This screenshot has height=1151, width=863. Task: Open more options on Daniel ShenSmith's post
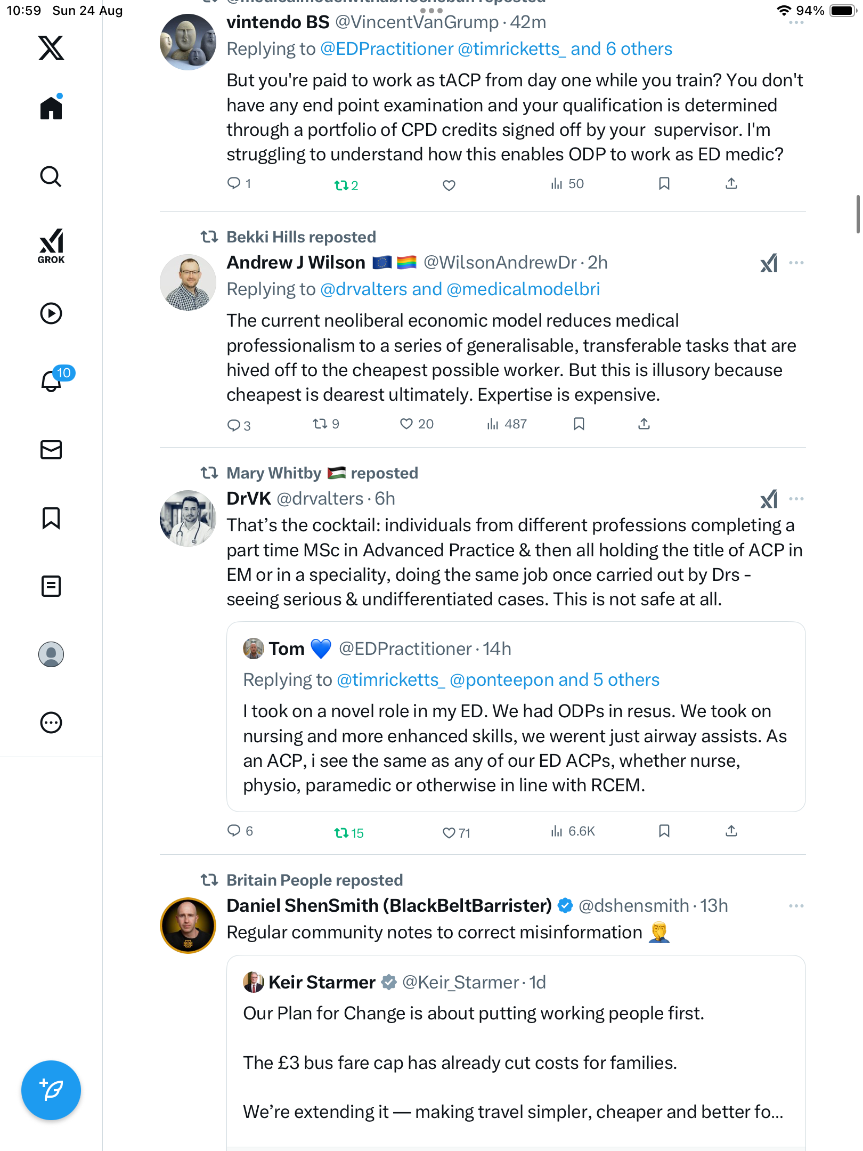tap(796, 906)
